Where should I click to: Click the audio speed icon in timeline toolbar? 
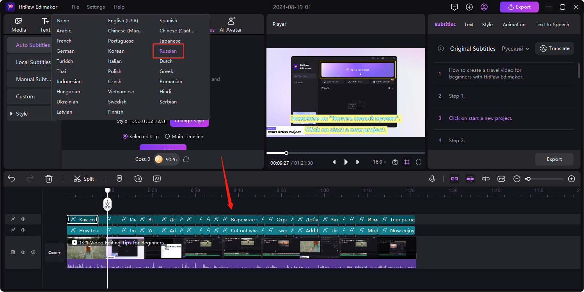point(138,179)
